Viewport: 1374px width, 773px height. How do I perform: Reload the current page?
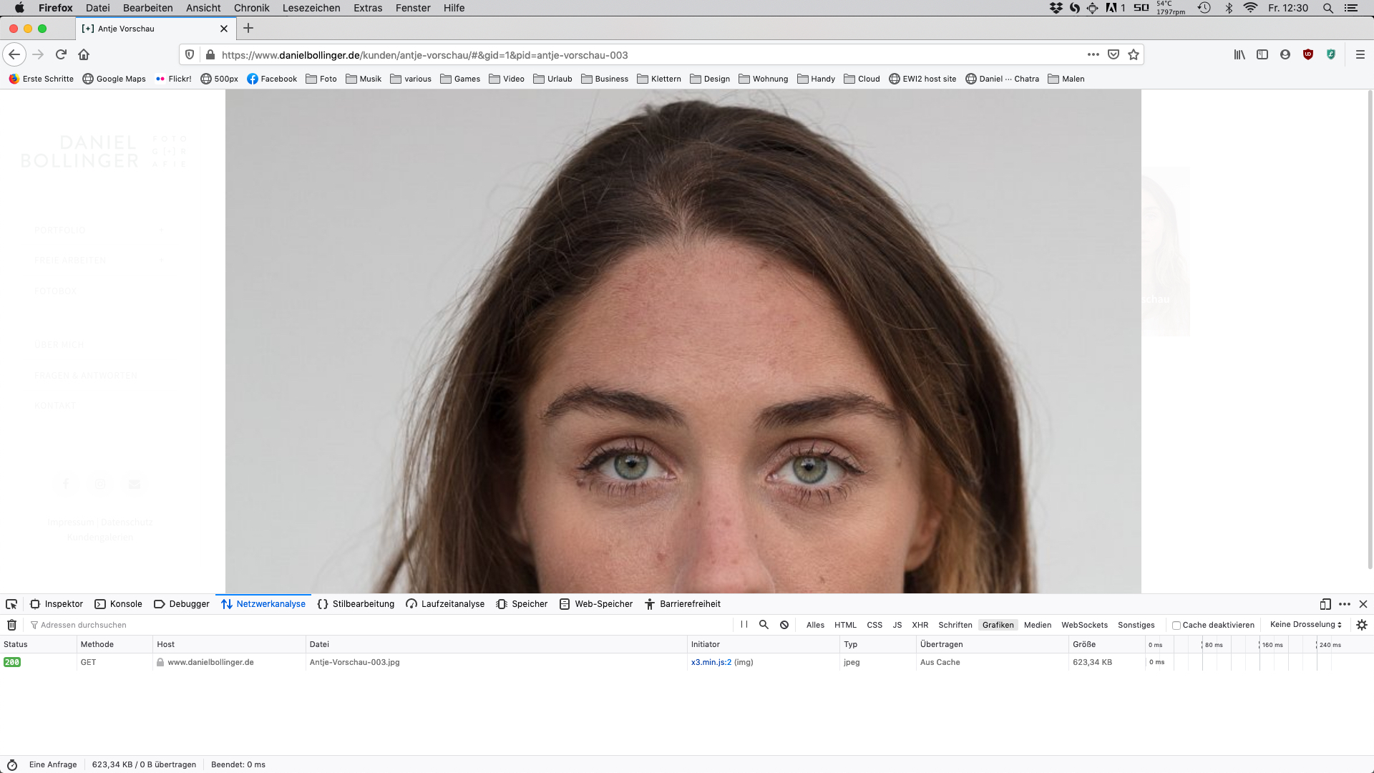(61, 54)
